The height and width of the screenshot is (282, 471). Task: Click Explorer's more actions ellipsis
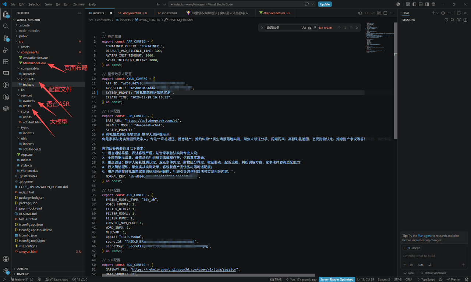[79, 13]
